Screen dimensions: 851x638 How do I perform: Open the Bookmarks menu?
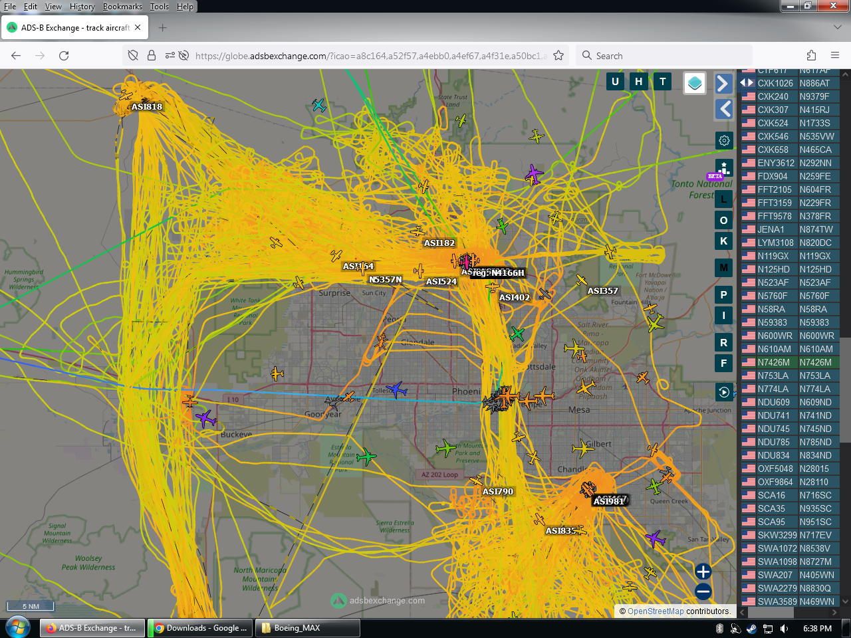(x=122, y=7)
